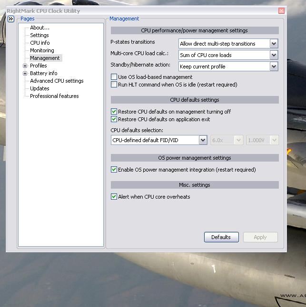Enable Run HLT command when OS idle
306x307 pixels.
114,85
